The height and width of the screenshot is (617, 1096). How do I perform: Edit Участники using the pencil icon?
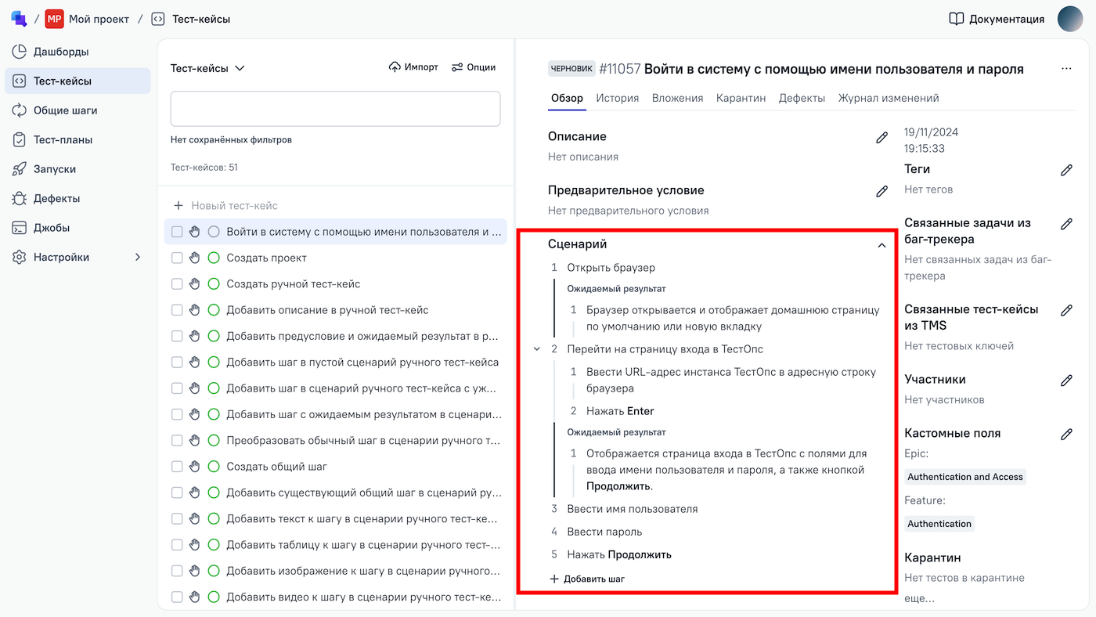point(1066,381)
